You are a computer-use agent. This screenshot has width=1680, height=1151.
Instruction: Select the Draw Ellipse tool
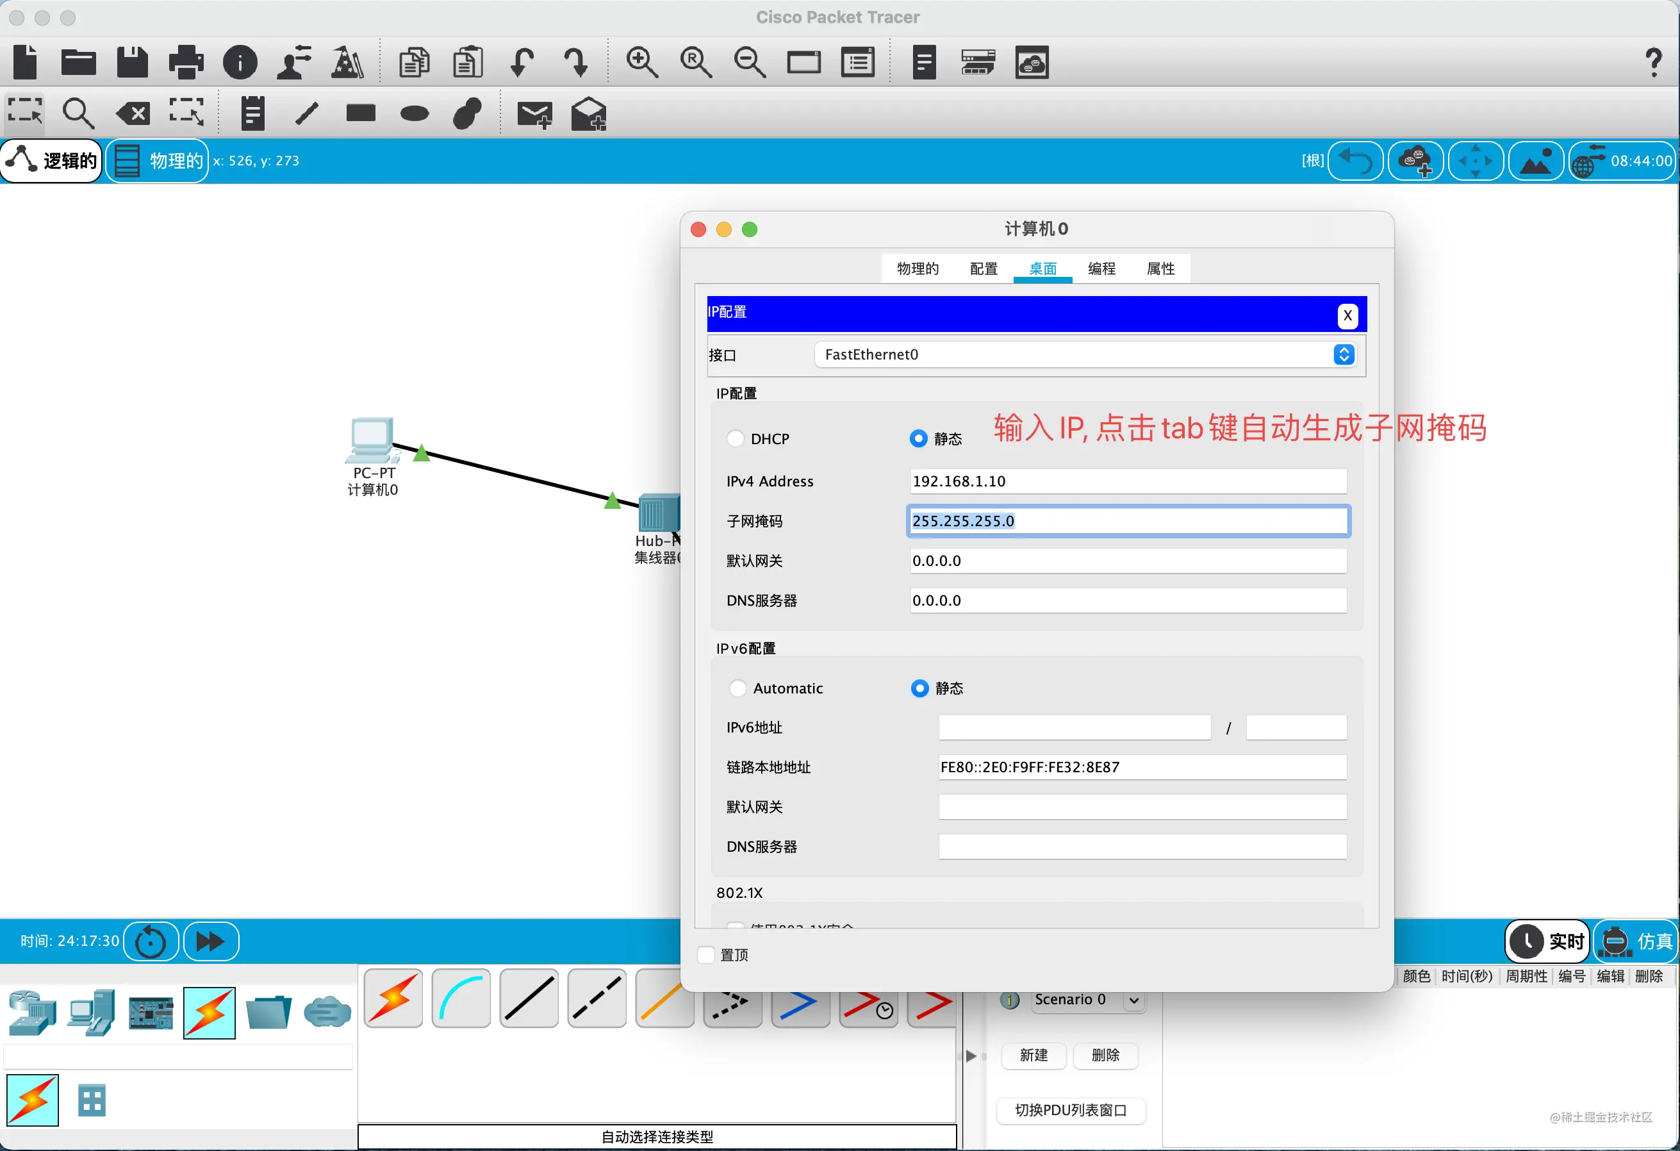click(x=414, y=113)
